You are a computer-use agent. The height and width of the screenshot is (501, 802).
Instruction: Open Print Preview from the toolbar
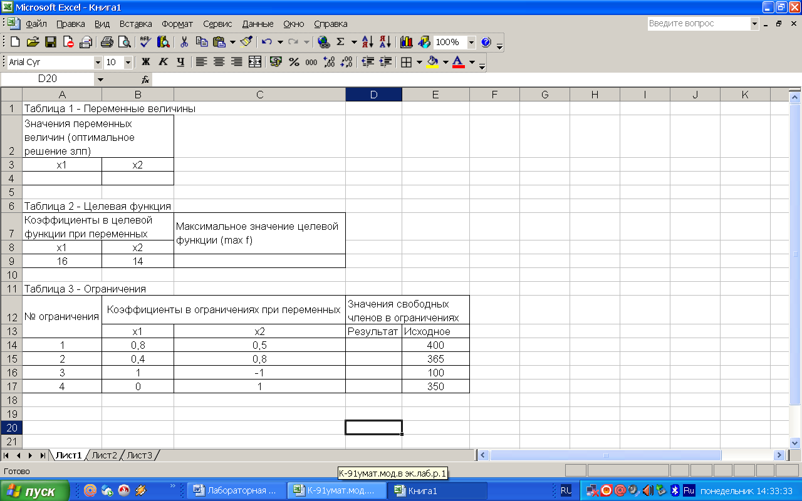(125, 42)
